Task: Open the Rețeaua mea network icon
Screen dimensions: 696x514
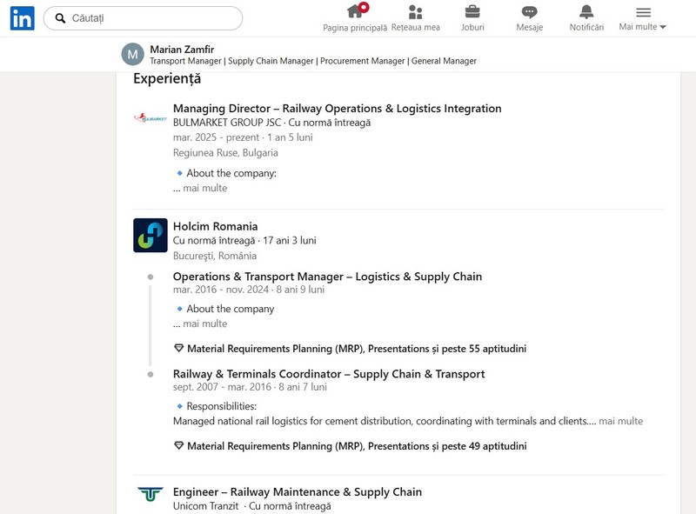Action: coord(416,12)
